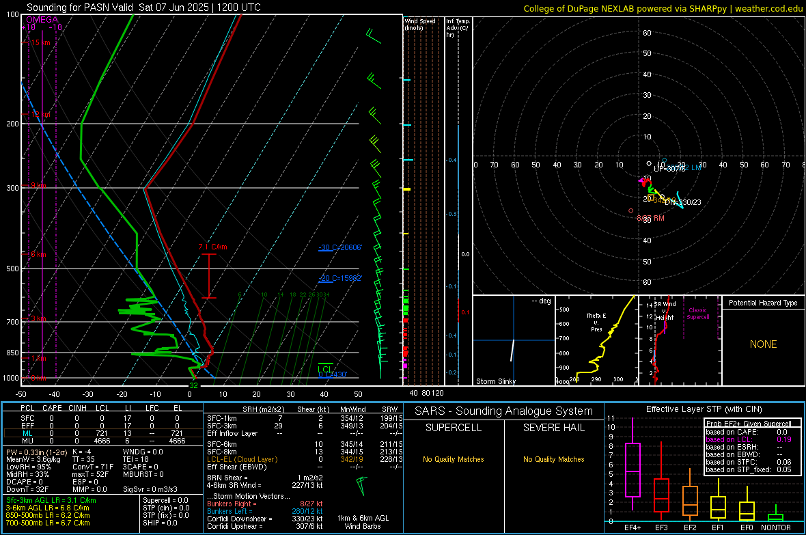Click the Eff Inflow Layer row
Image resolution: width=806 pixels, height=535 pixels.
pyautogui.click(x=305, y=433)
